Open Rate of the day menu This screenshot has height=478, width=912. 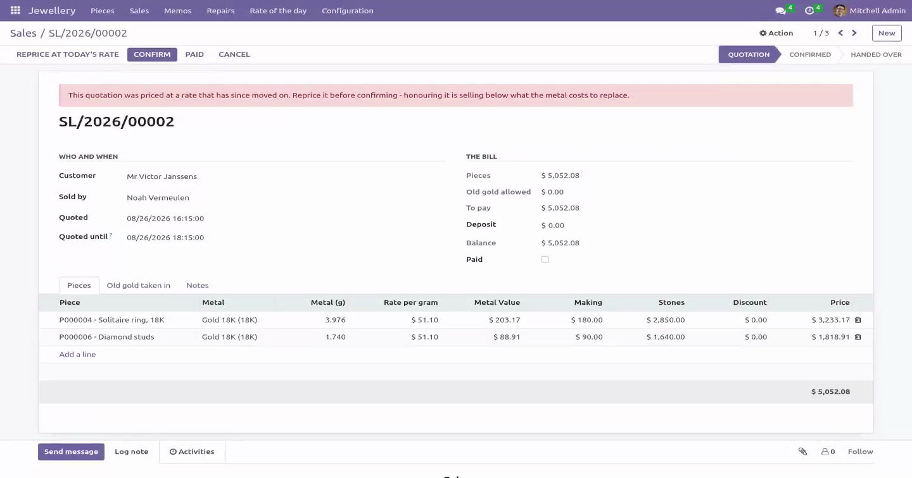(x=278, y=11)
